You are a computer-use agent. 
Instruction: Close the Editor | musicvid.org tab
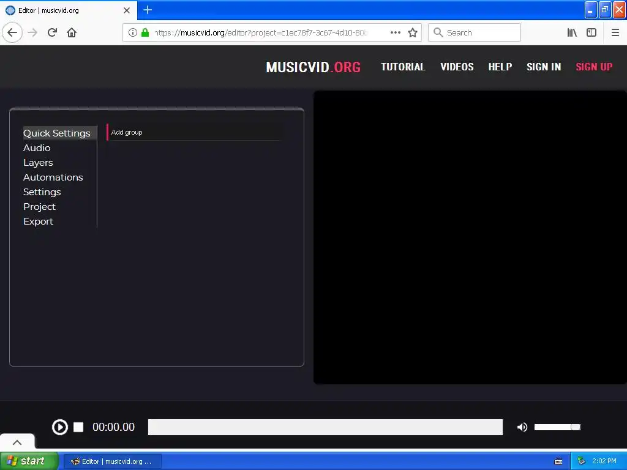127,10
